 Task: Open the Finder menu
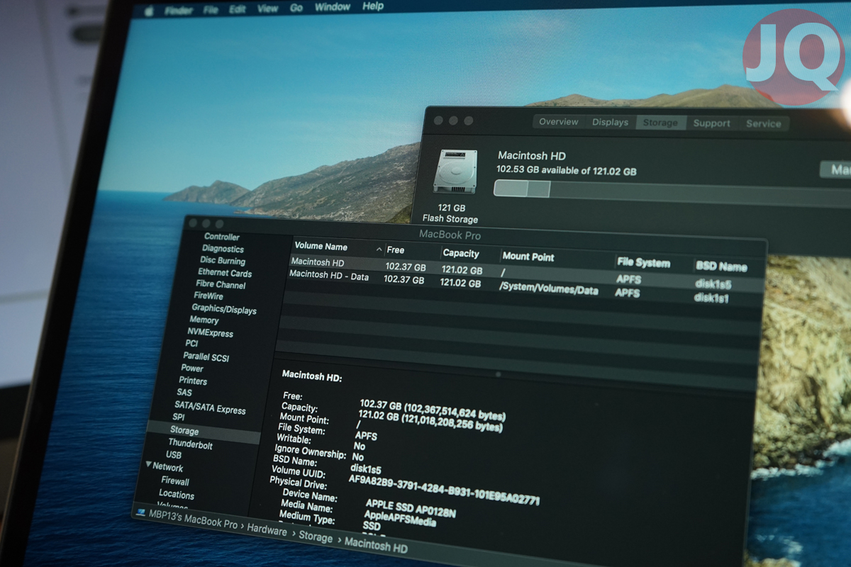[179, 11]
